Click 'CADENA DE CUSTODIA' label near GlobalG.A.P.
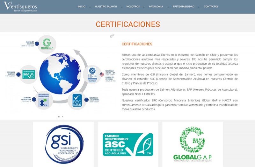Image resolution: width=255 pixels, height=167 pixels. tap(29, 43)
